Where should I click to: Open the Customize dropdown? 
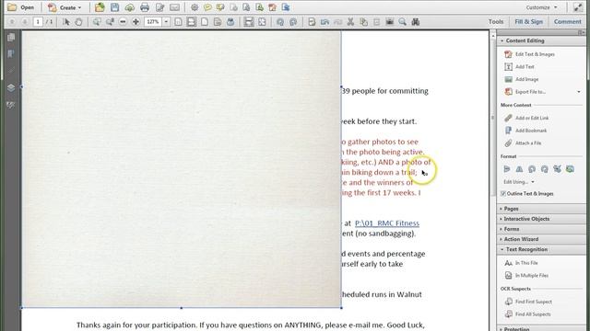pos(541,7)
